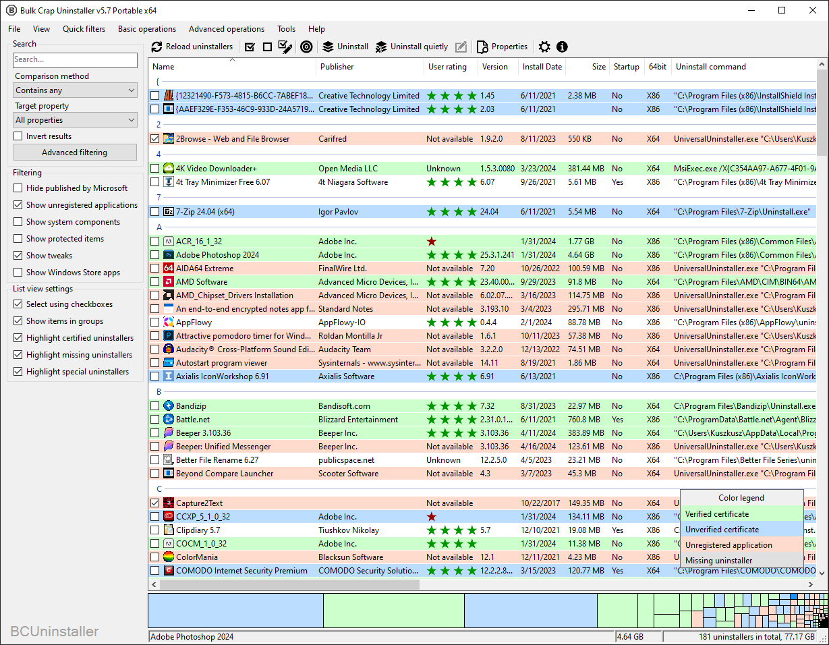
Task: Expand the Target property dropdown
Action: 76,120
